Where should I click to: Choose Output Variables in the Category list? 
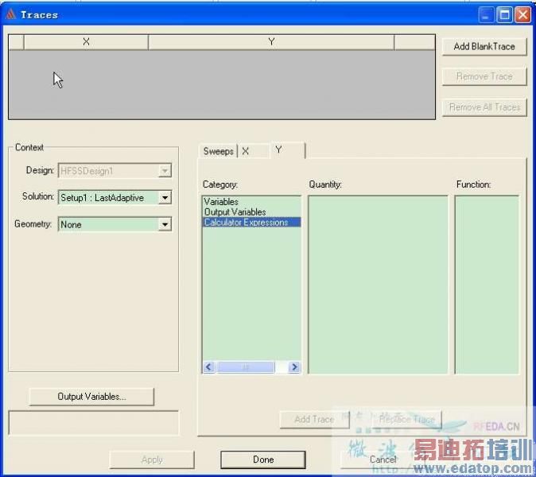[235, 211]
